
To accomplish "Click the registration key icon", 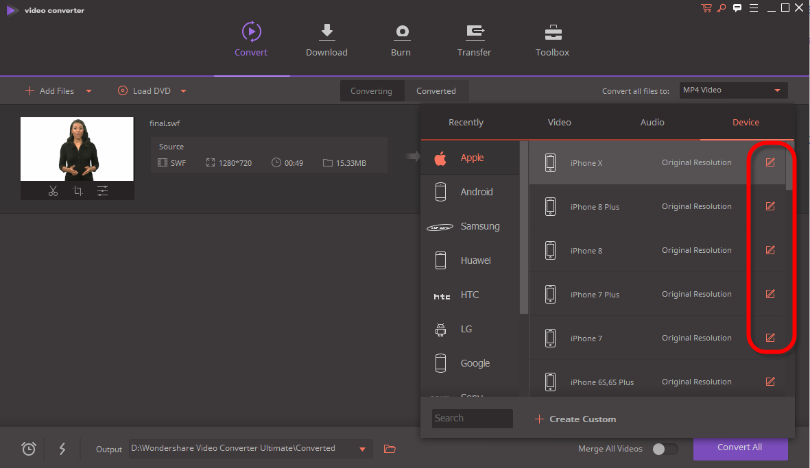I will [722, 8].
